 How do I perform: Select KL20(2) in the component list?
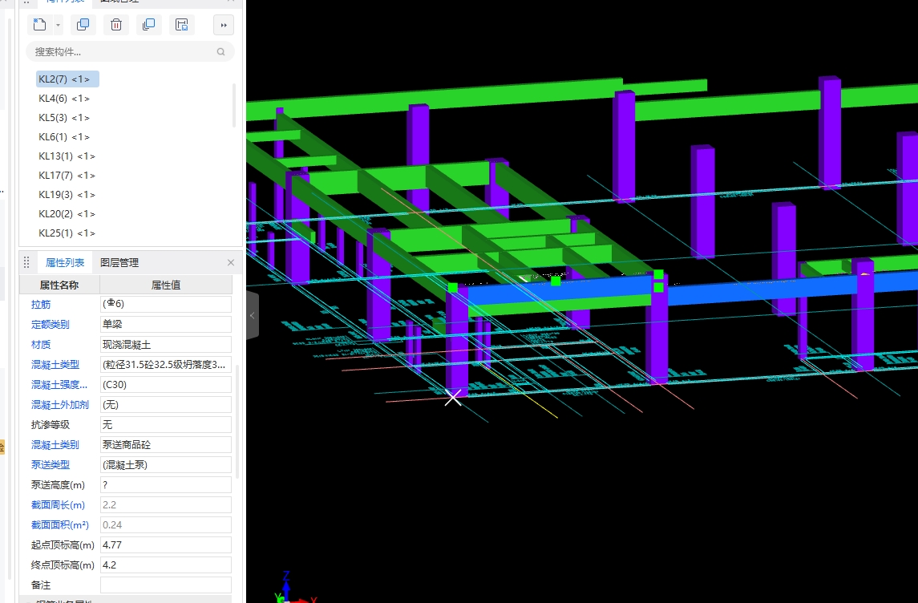pyautogui.click(x=67, y=213)
